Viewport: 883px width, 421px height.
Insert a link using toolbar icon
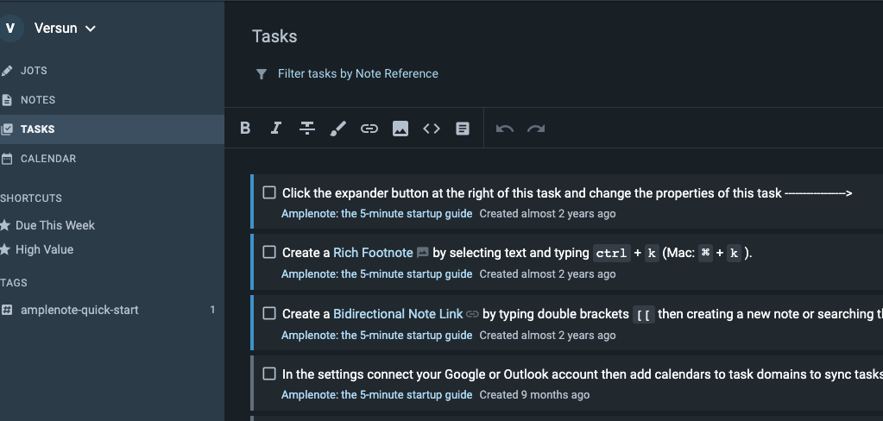click(369, 129)
